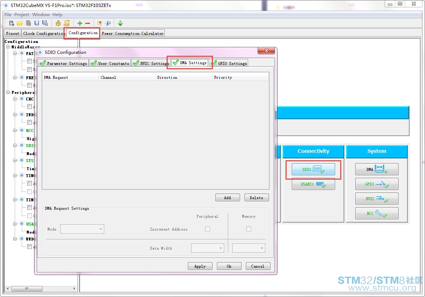Click the greyed-out import project icon
The width and height of the screenshot is (425, 297).
click(x=28, y=23)
